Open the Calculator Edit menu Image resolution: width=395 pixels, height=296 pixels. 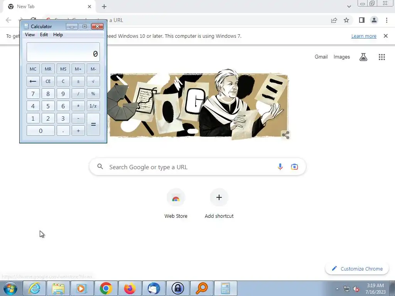[x=44, y=35]
